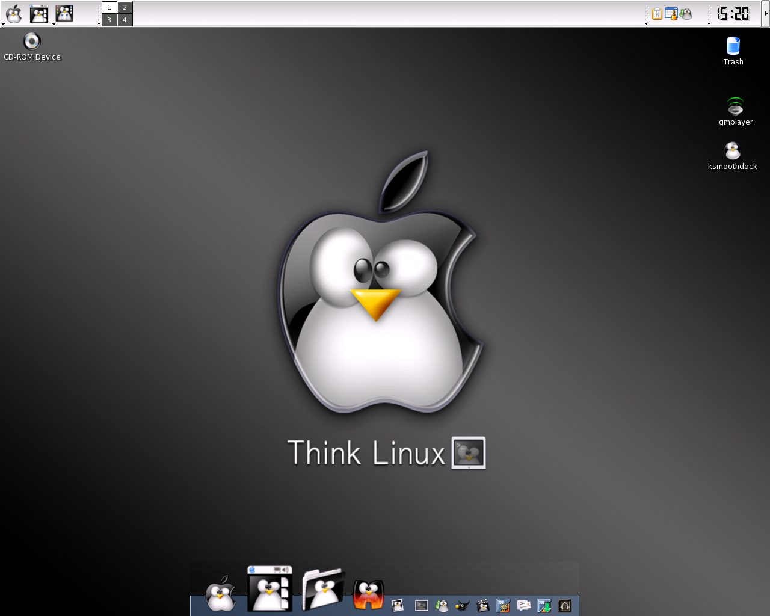This screenshot has height=616, width=770.
Task: Click the large Apple-penguin icon in bottom dock
Action: (221, 594)
